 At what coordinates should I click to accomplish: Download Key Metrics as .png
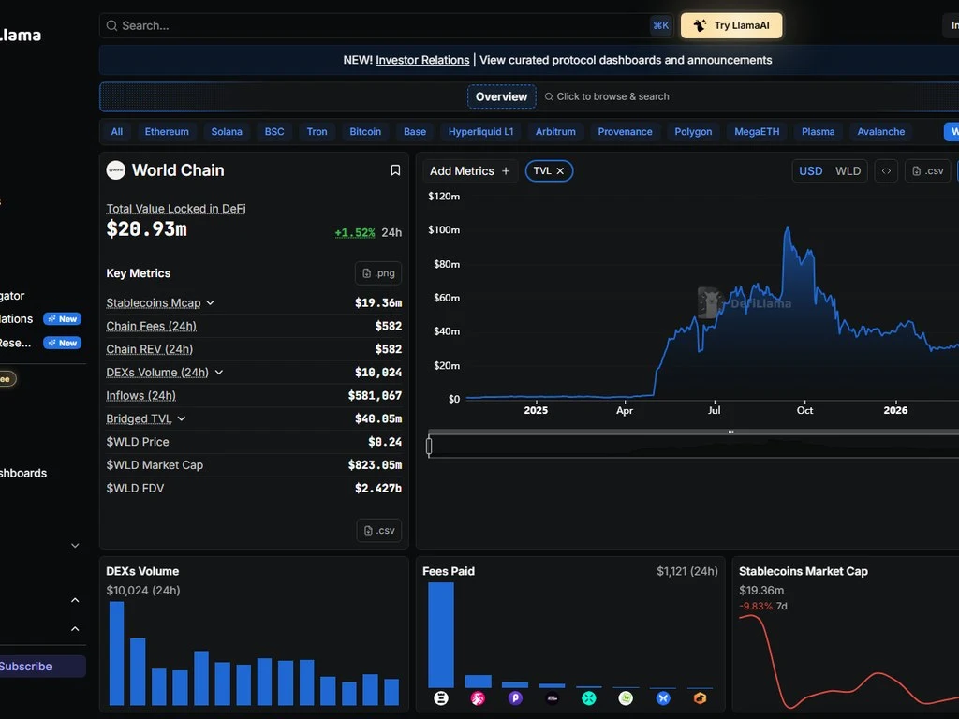click(x=378, y=273)
